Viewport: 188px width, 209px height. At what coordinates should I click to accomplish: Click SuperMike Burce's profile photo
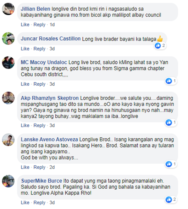point(8,181)
